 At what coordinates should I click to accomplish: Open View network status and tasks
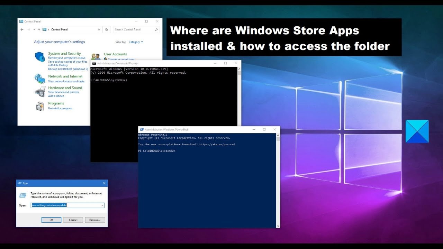coord(66,81)
